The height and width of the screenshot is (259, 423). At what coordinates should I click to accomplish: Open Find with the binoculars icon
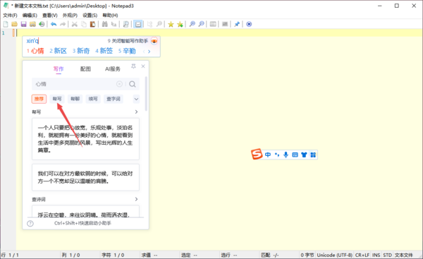104,24
